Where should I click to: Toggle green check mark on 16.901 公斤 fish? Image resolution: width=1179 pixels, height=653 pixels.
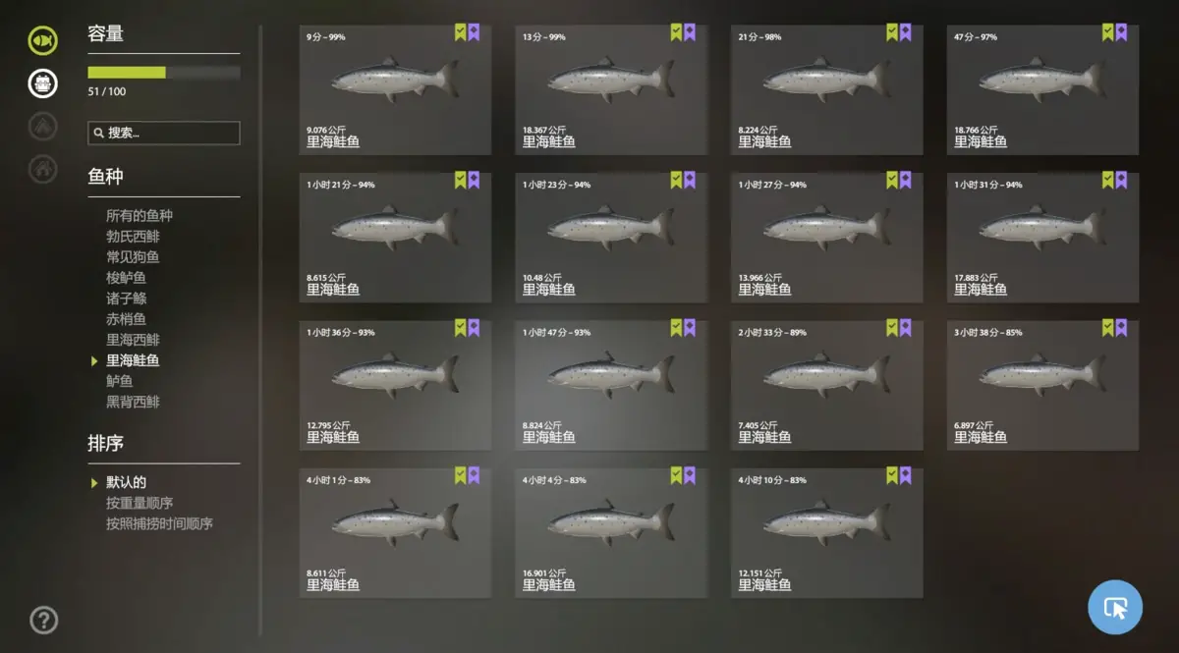676,475
